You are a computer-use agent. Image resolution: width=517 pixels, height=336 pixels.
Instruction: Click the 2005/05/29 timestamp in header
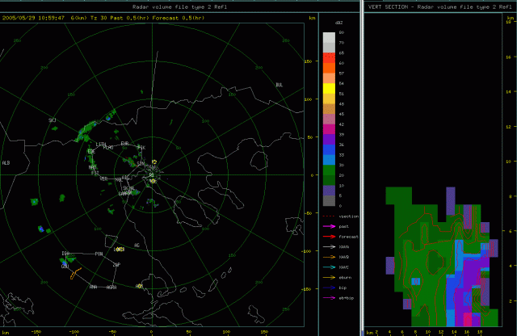[x=18, y=17]
